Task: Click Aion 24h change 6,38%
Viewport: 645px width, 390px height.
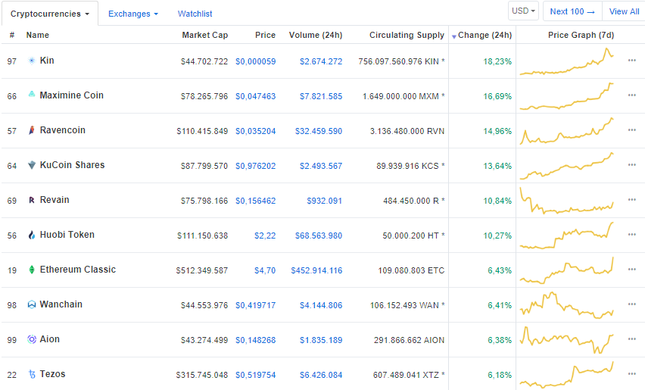Action: (500, 340)
